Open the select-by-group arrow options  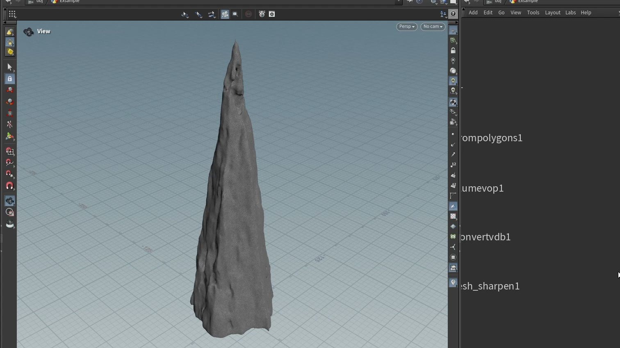[185, 14]
